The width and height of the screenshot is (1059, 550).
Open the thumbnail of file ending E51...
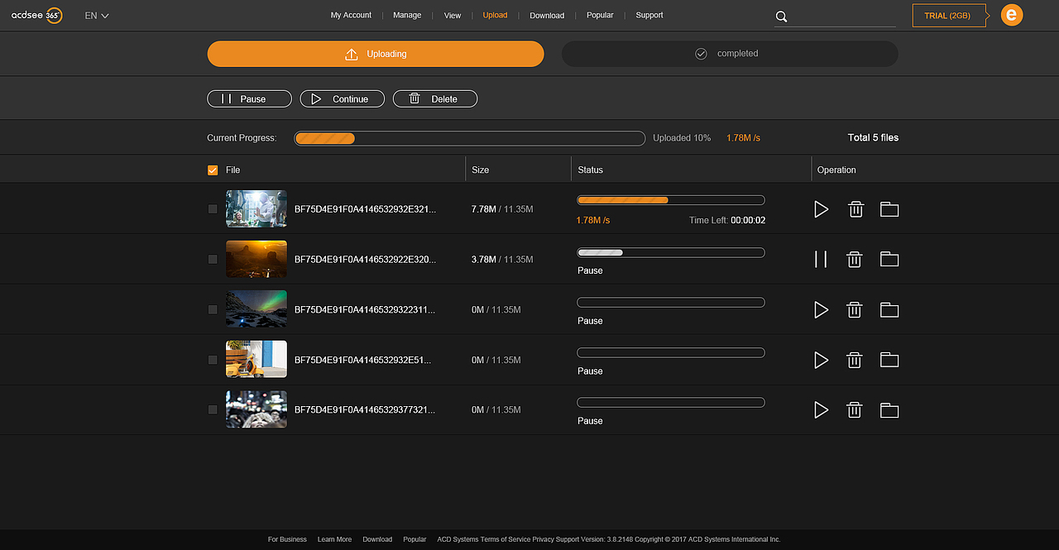coord(256,359)
